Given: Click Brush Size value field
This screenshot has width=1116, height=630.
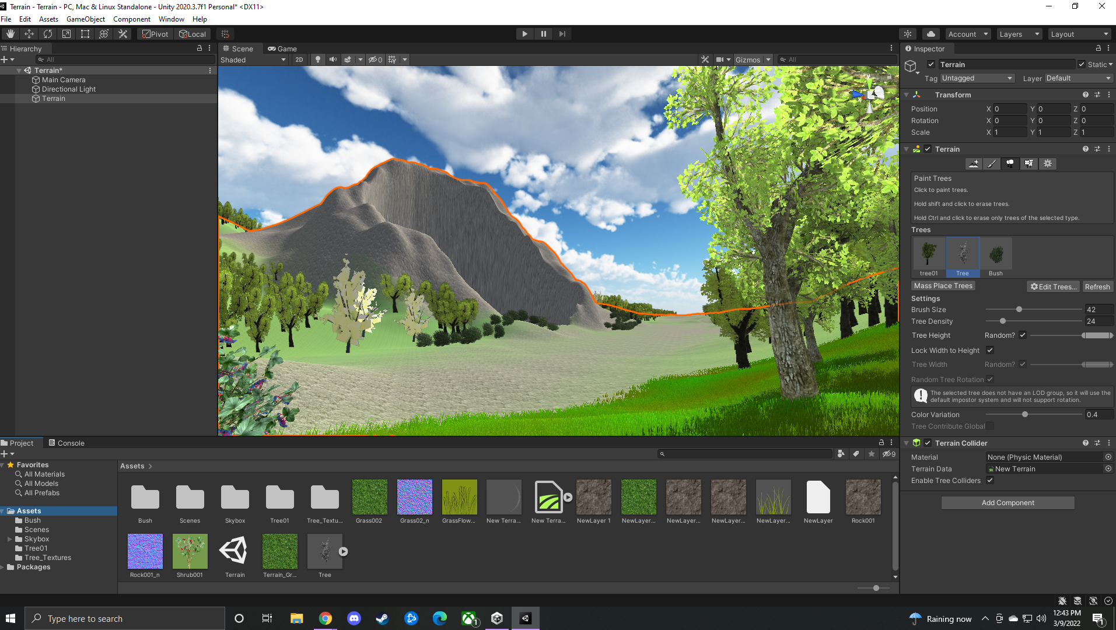Looking at the screenshot, I should (x=1098, y=310).
